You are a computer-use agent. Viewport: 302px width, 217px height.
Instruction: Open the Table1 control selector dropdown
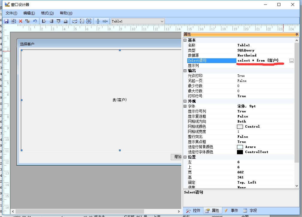click(x=162, y=21)
